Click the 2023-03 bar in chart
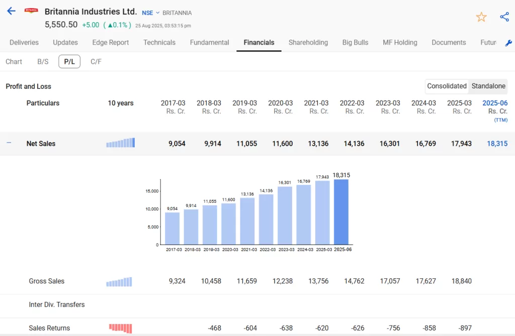 click(x=285, y=215)
